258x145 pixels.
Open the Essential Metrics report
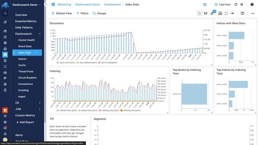26,21
